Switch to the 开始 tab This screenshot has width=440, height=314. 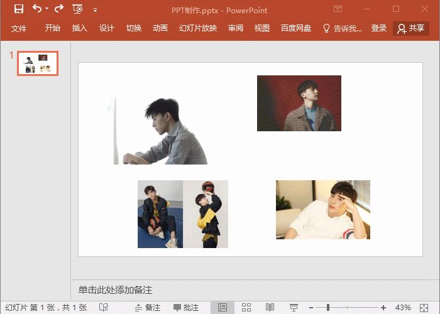pos(52,28)
